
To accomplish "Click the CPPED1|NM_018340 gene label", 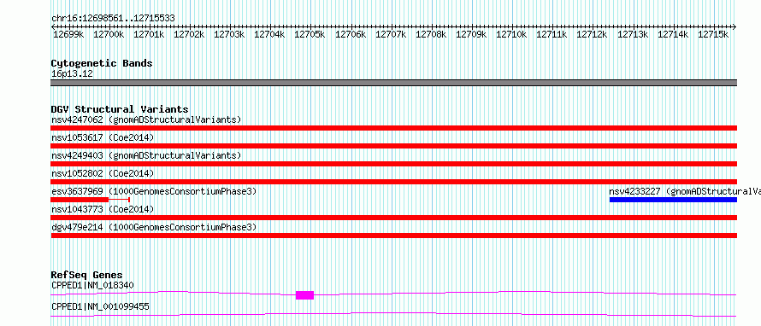I will pos(92,285).
